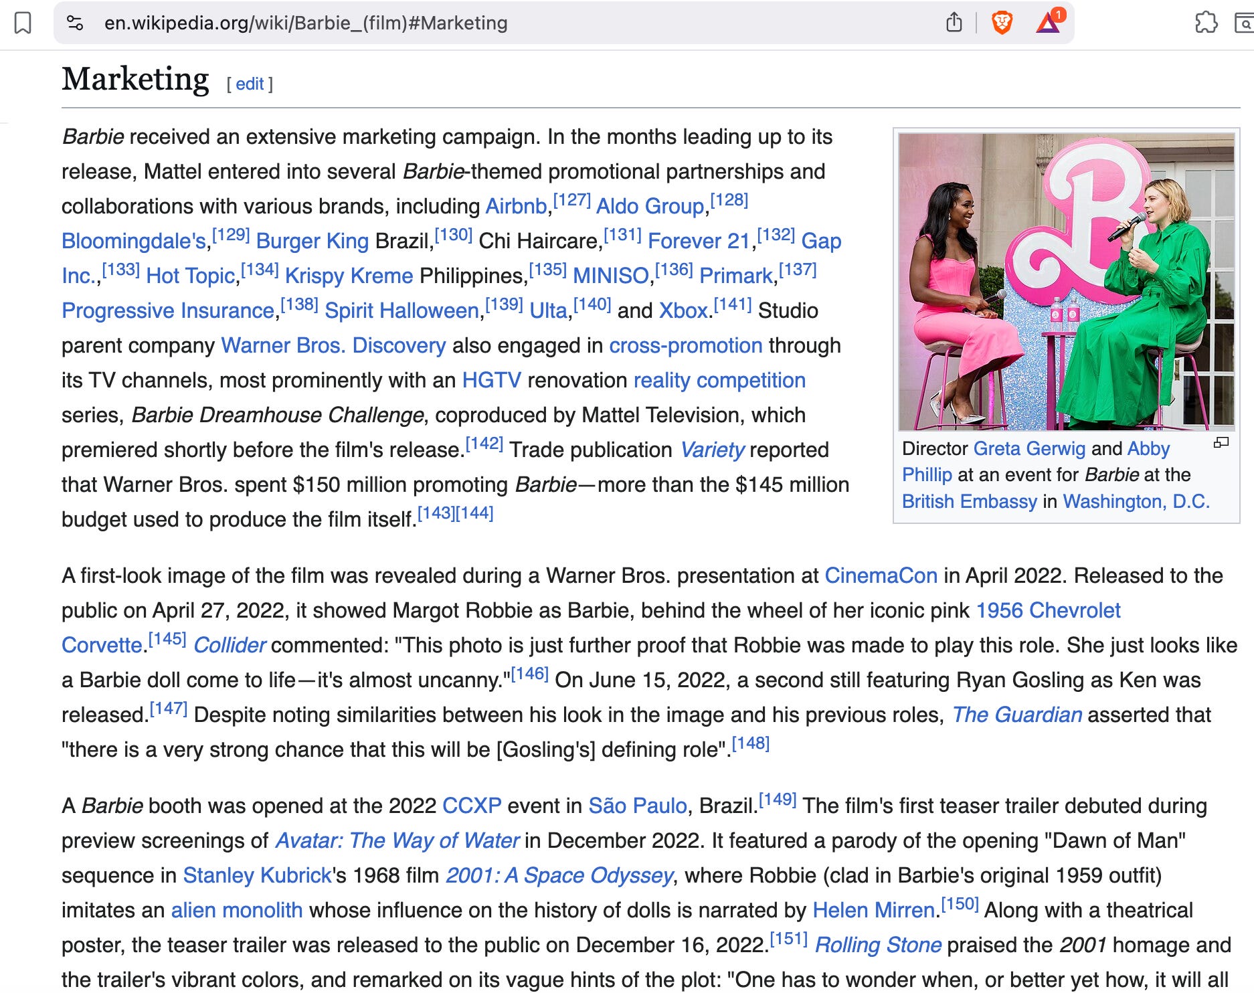Open the Stanley Kubrick link

[x=257, y=875]
